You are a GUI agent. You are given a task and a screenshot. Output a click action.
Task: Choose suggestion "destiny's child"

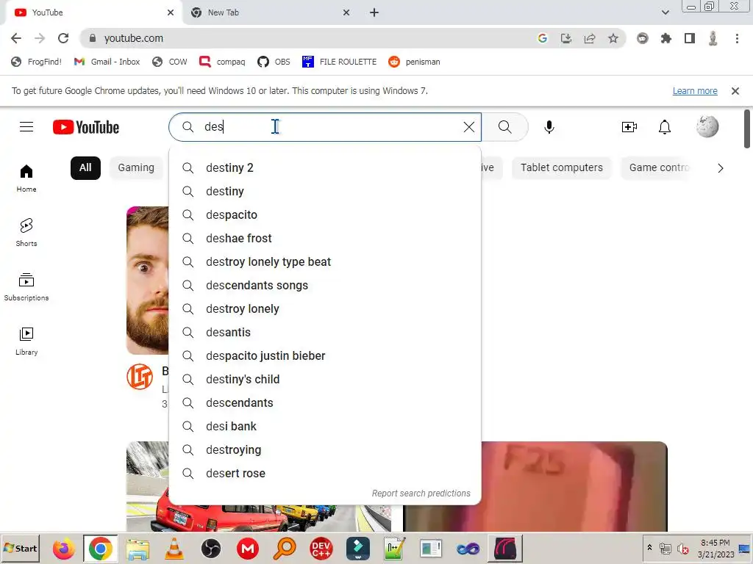pyautogui.click(x=325, y=380)
